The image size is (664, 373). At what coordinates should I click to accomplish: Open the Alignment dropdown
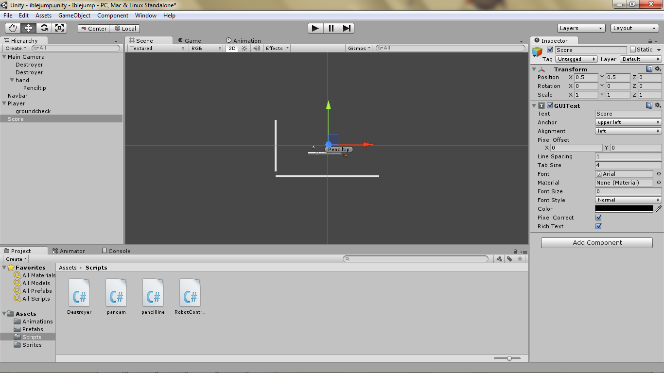click(x=629, y=131)
